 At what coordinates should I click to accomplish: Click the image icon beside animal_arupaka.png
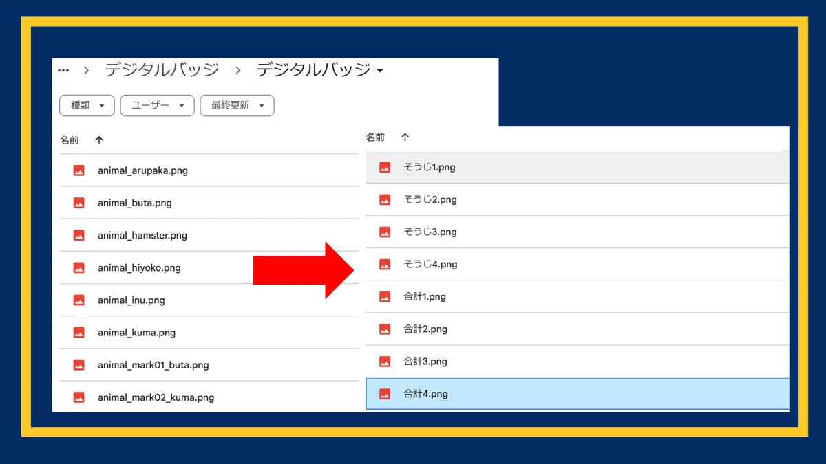pos(79,170)
